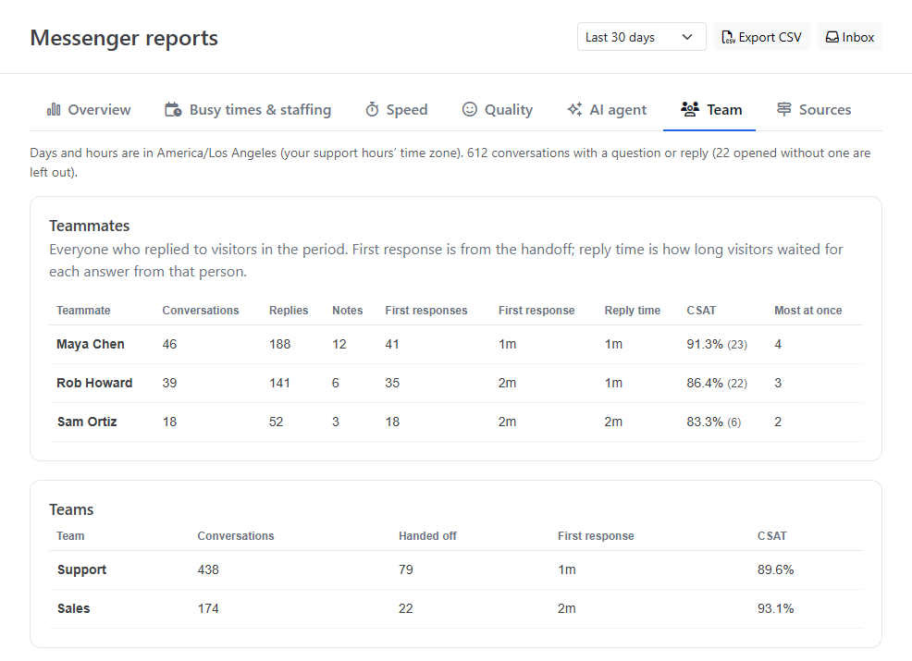Open the Last 30 days date range dropdown
Screen dimensions: 912x661
click(x=642, y=37)
